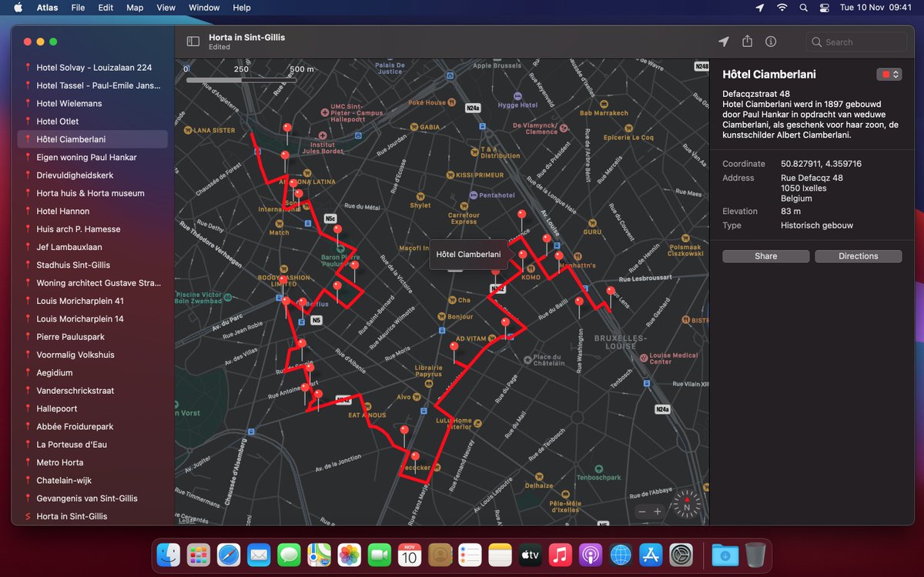Open Mail in the Dock

[x=259, y=554]
